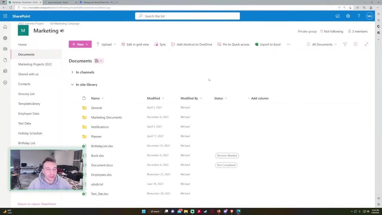
Task: Click the browser address bar
Action: tap(176, 7)
